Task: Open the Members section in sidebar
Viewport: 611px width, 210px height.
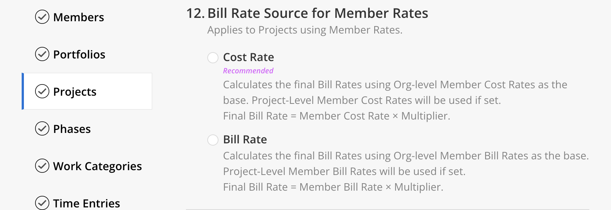Action: (78, 17)
